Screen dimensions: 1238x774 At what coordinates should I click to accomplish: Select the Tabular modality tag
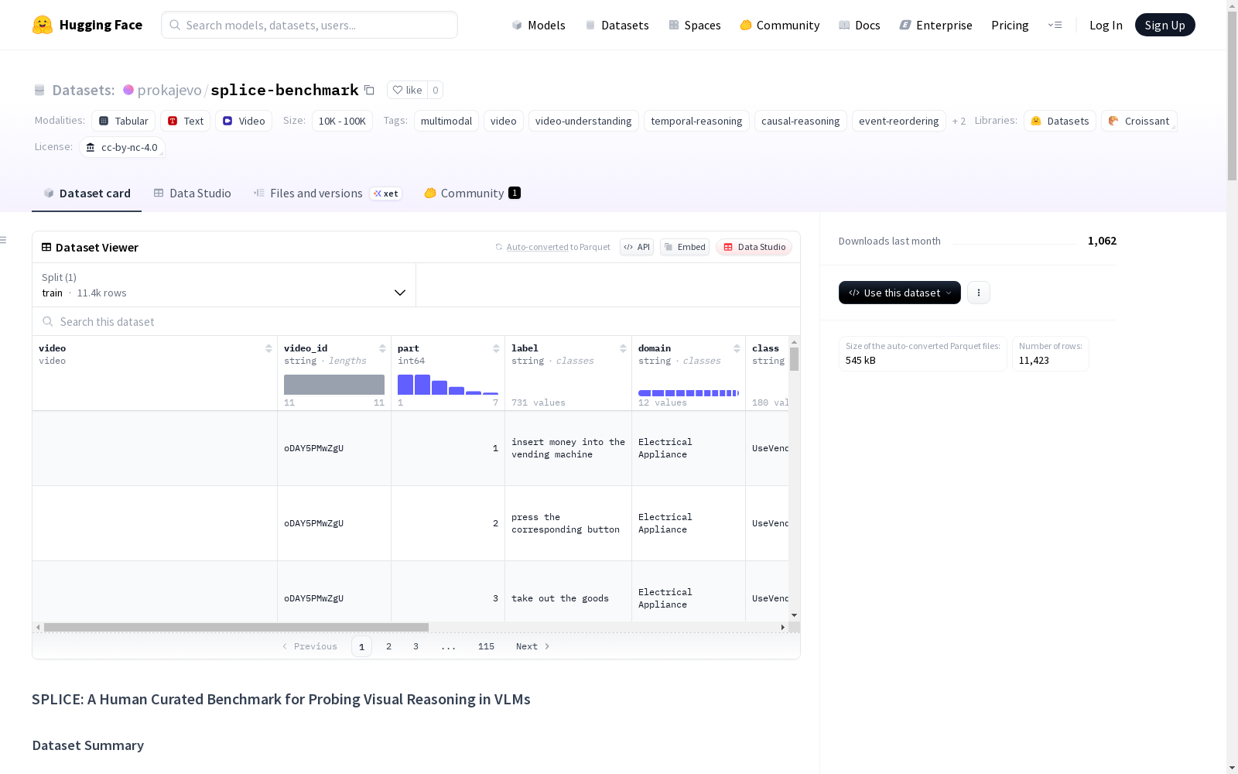click(x=124, y=121)
